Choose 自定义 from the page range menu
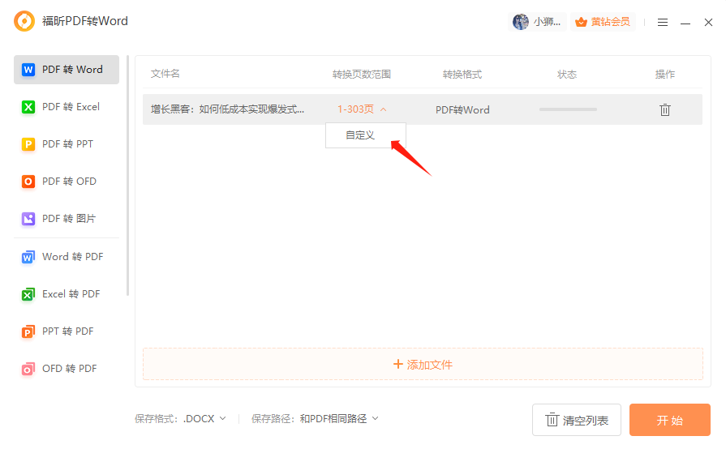726x449 pixels. tap(366, 135)
